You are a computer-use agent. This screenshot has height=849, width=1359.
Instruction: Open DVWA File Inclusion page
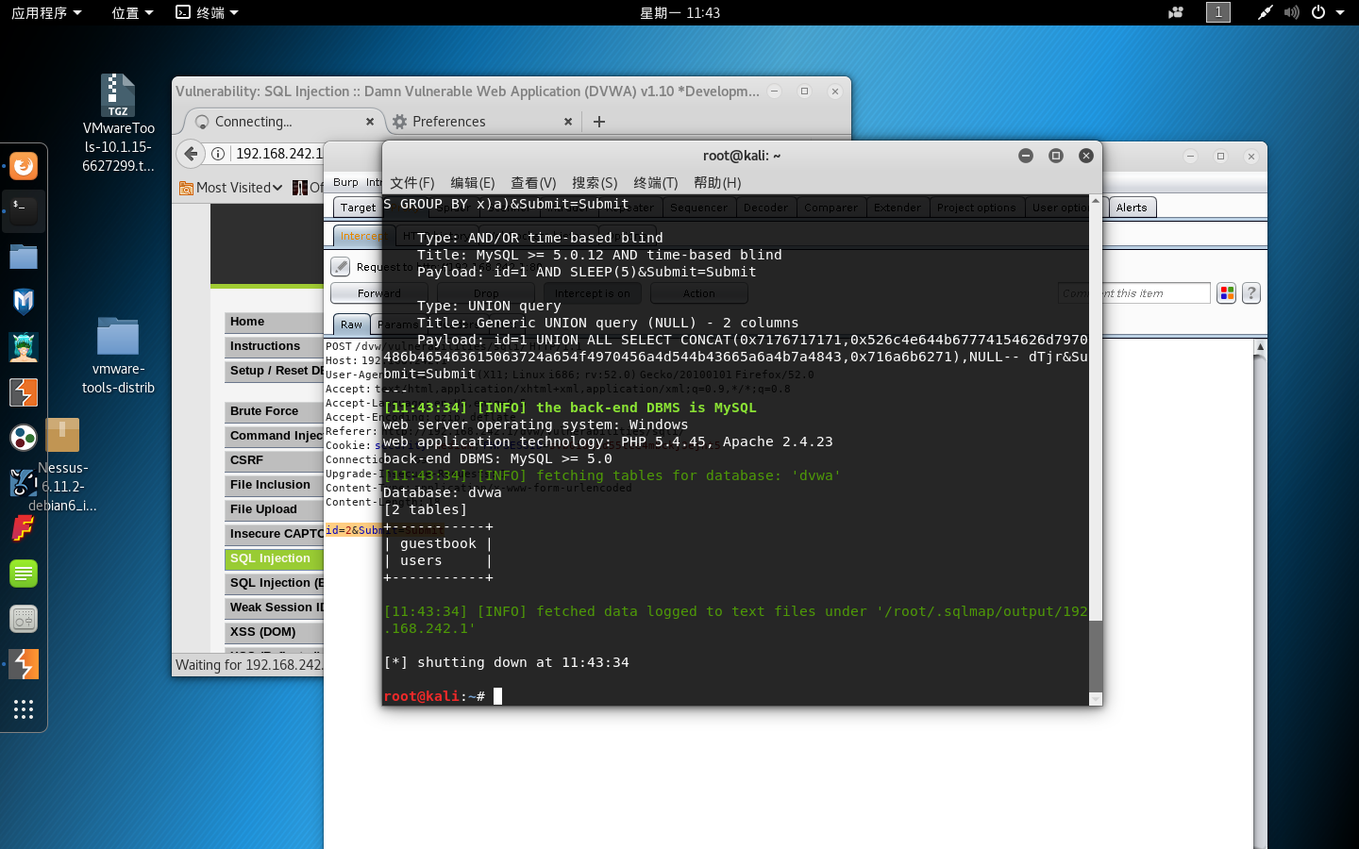point(274,485)
